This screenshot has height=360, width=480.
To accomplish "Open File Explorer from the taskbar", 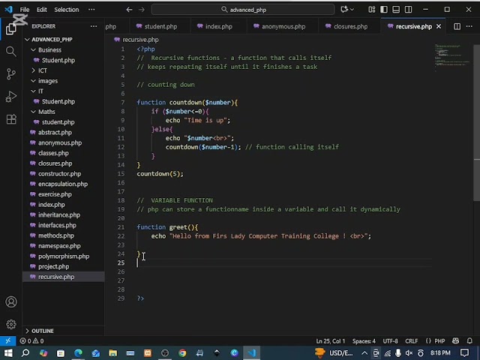I will 113,353.
